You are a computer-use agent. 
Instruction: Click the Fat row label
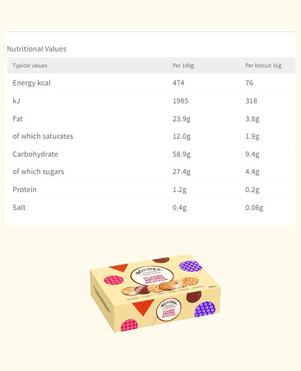pyautogui.click(x=17, y=119)
